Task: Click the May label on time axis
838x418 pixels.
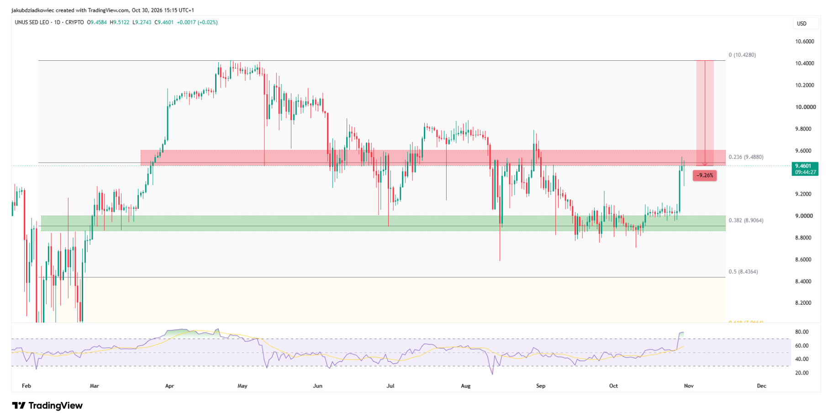Action: tap(242, 386)
